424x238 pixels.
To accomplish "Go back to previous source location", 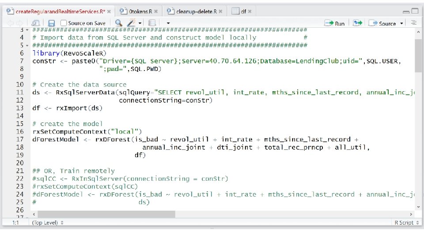I will 10,23.
